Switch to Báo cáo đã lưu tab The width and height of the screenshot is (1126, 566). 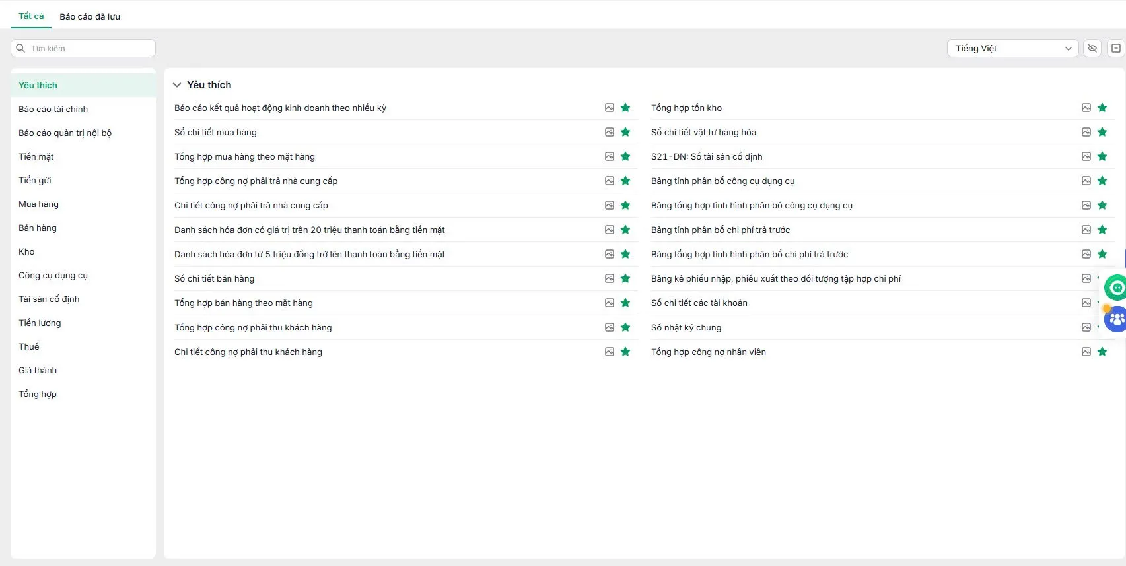(x=90, y=16)
